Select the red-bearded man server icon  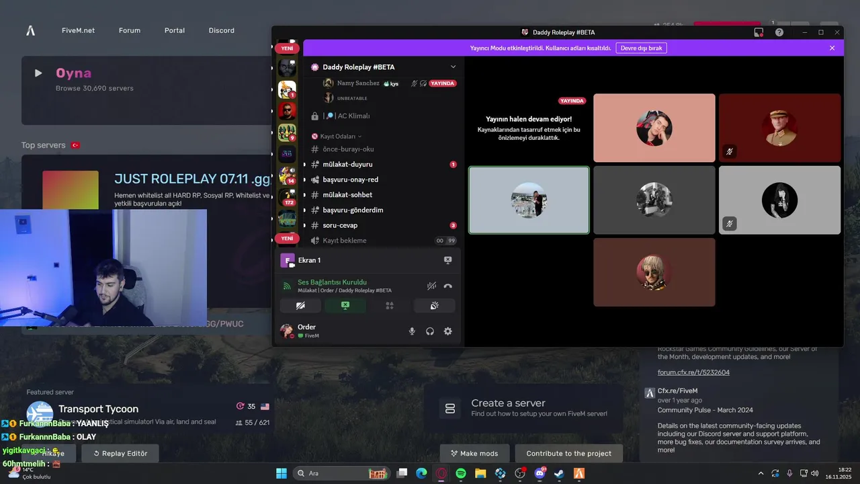[287, 111]
